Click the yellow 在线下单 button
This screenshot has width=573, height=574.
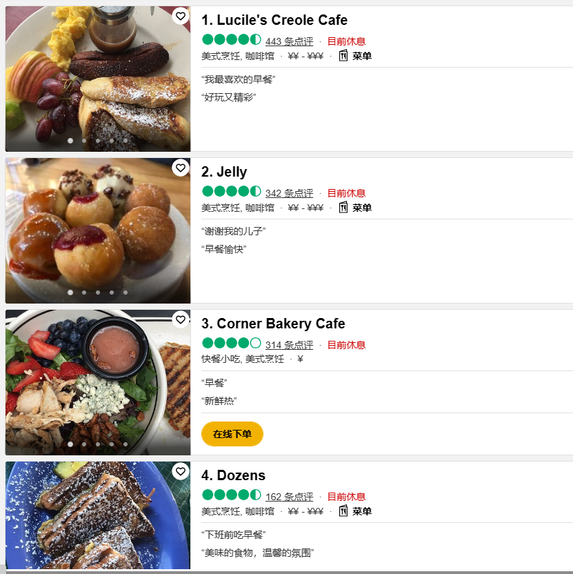point(232,434)
